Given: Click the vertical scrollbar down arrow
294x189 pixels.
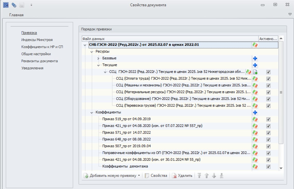Looking at the screenshot, I should point(281,168).
